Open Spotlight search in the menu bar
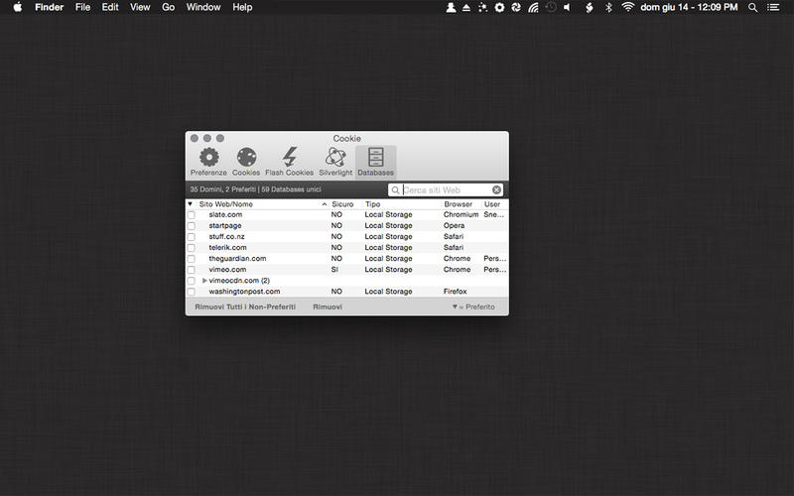Image resolution: width=794 pixels, height=496 pixels. click(x=752, y=7)
